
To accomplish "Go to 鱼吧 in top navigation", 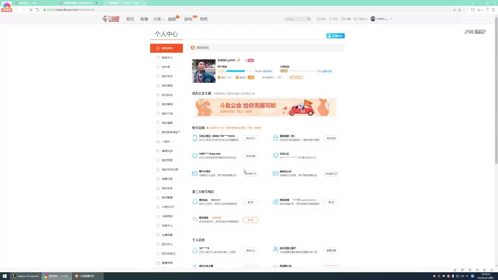I will 203,19.
